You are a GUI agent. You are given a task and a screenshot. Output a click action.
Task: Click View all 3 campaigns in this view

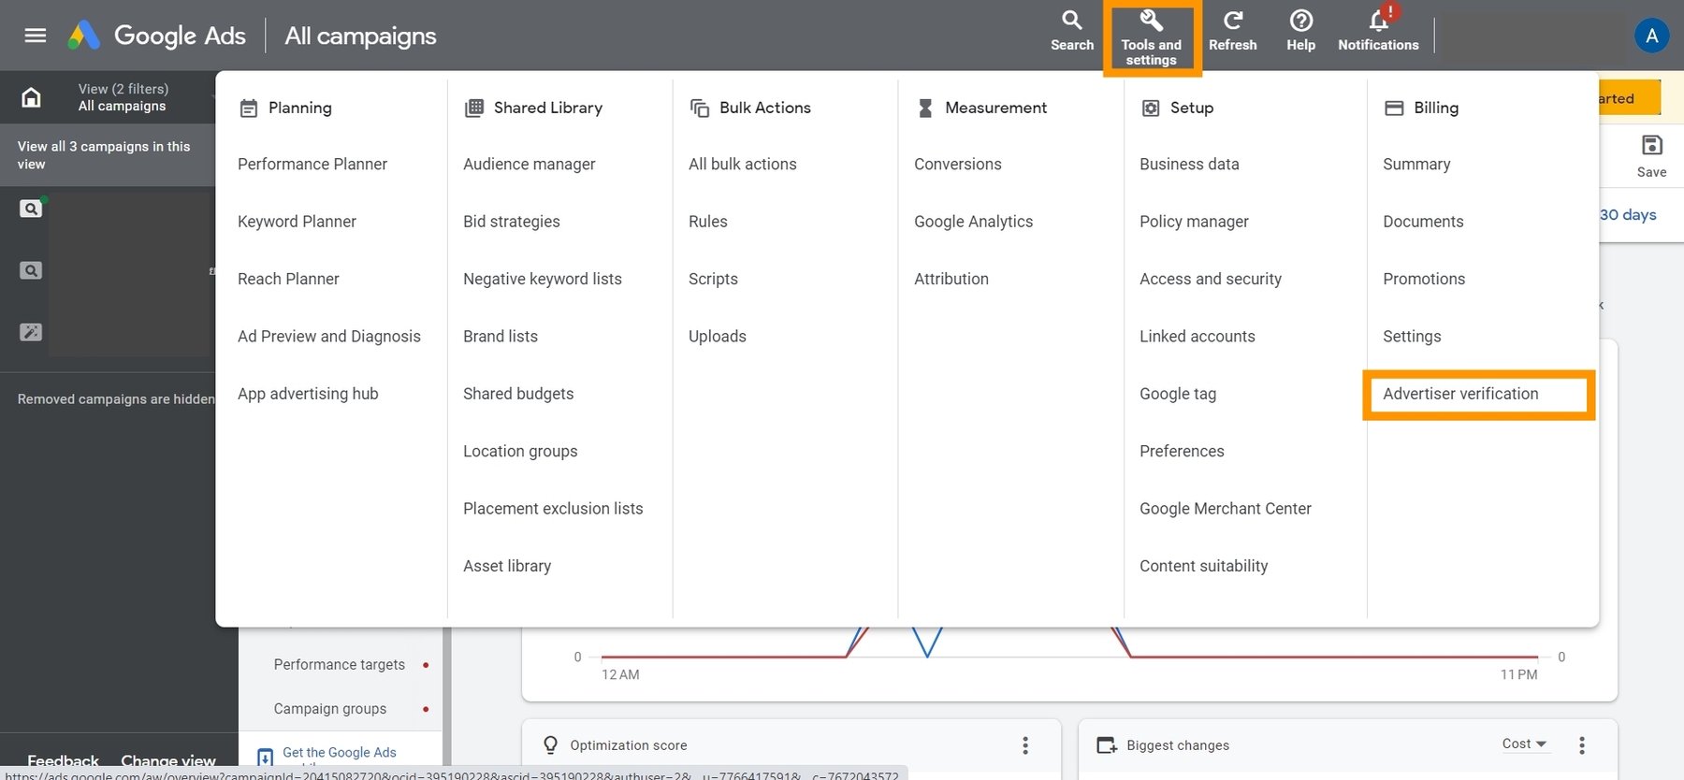pos(108,155)
